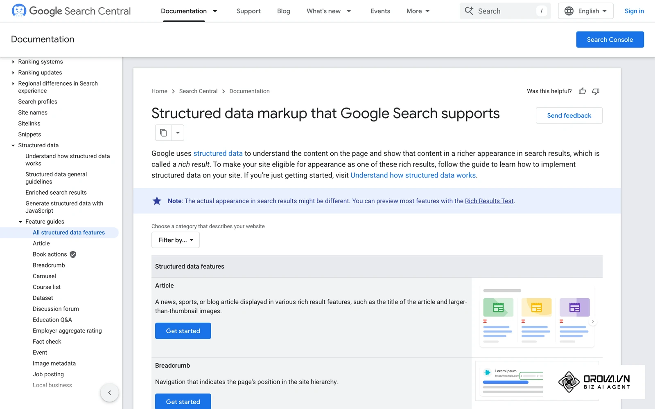
Task: Collapse the sidebar with the chevron button
Action: click(109, 393)
